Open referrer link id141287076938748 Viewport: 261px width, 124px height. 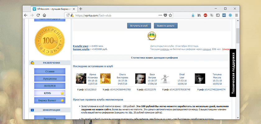[180, 90]
